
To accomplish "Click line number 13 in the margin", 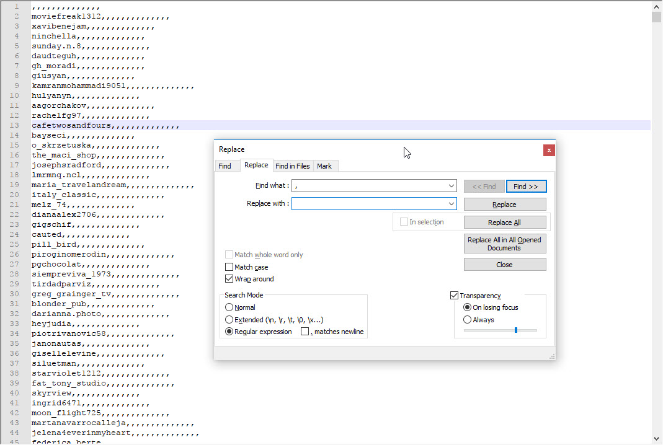I will pyautogui.click(x=14, y=125).
